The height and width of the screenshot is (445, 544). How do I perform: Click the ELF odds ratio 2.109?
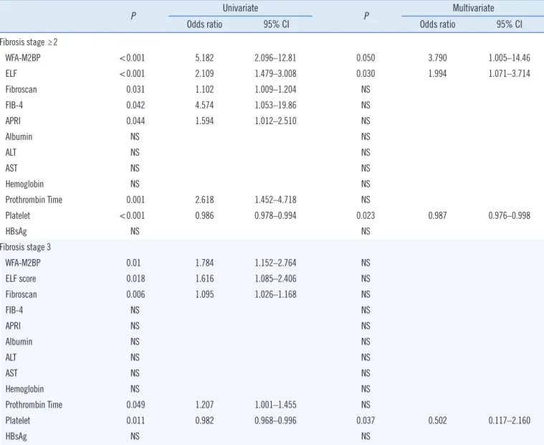tap(204, 74)
